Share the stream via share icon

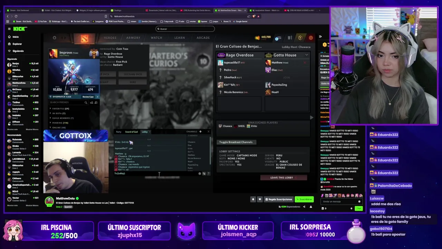pos(304,207)
